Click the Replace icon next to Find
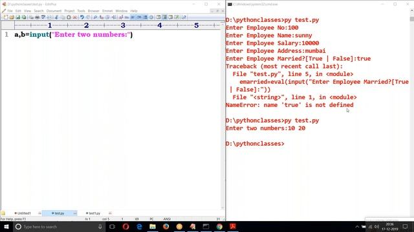Viewport: 414px width, 232px height. tap(102, 17)
